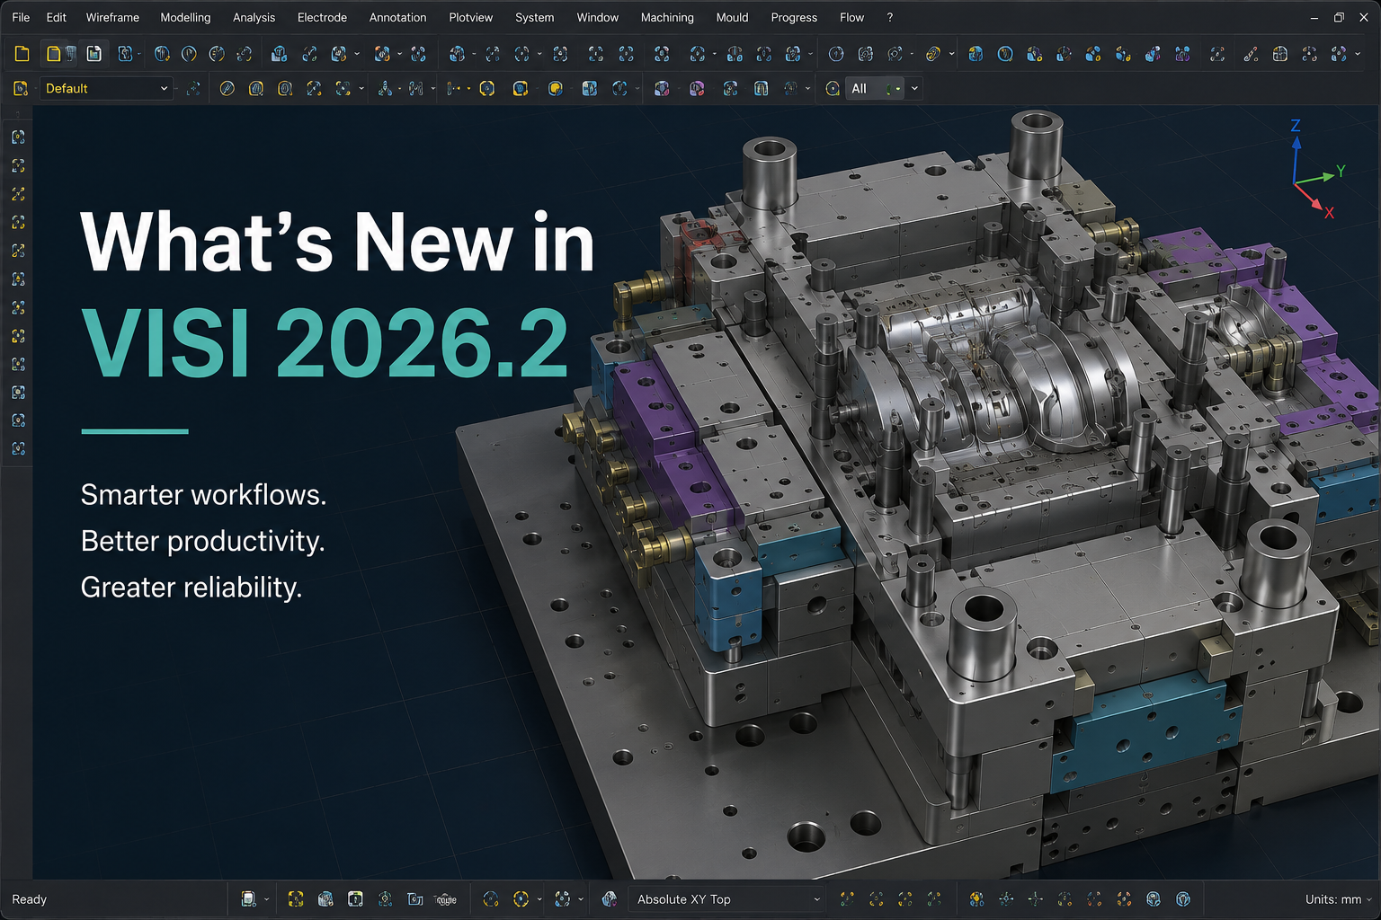Screen dimensions: 1381x920
Task: Open the Units: mm selector
Action: pos(1339,898)
